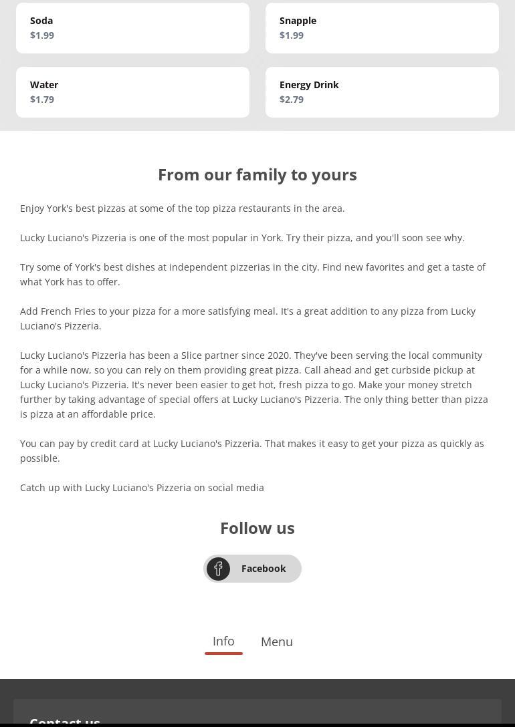Viewport: 515px width, 727px height.
Task: Click the $1.79 Water price
Action: [x=42, y=100]
